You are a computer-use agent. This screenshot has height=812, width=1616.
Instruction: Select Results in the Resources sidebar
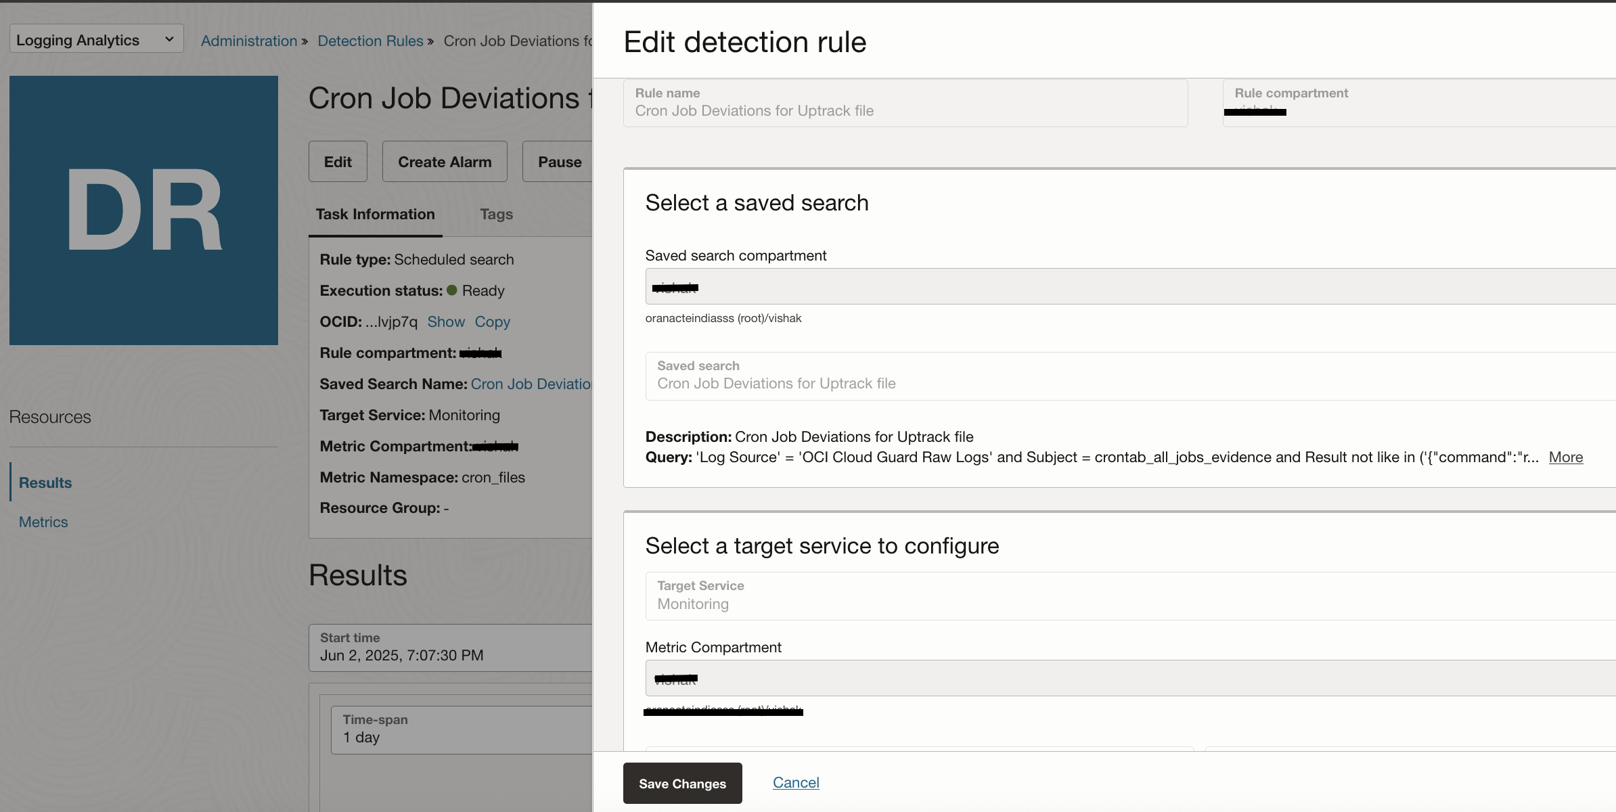pos(45,482)
